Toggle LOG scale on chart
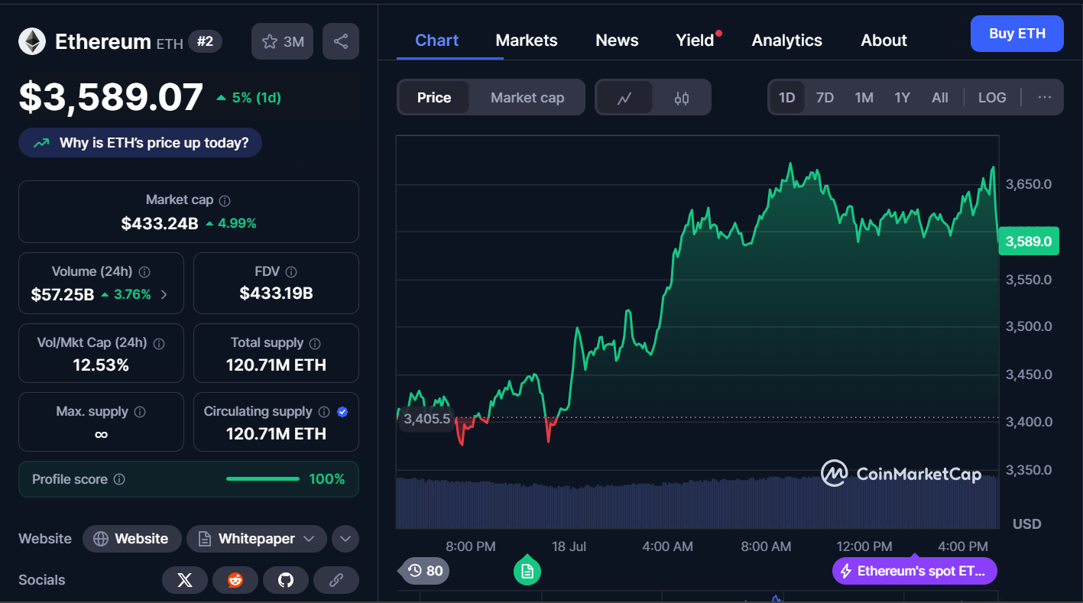Screen dimensions: 1083x603 992,98
